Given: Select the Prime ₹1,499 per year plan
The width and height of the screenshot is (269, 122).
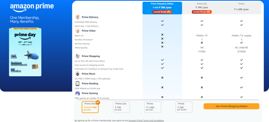Looking at the screenshot, I should [153, 107].
